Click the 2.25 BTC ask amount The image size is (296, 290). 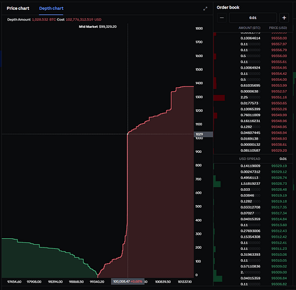coord(244,97)
